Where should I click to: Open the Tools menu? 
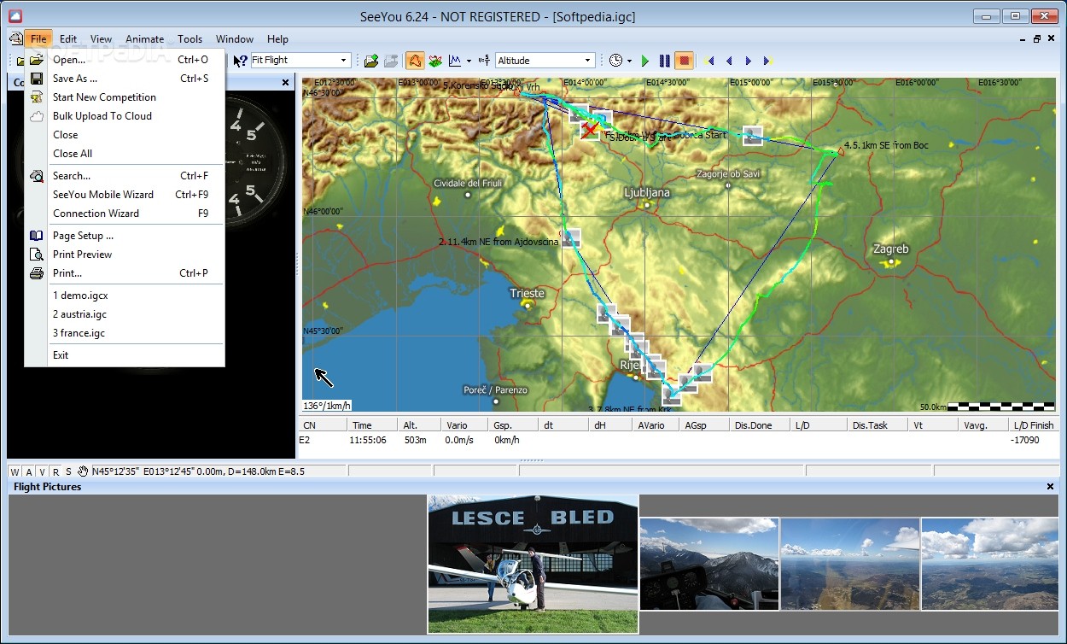pyautogui.click(x=189, y=38)
